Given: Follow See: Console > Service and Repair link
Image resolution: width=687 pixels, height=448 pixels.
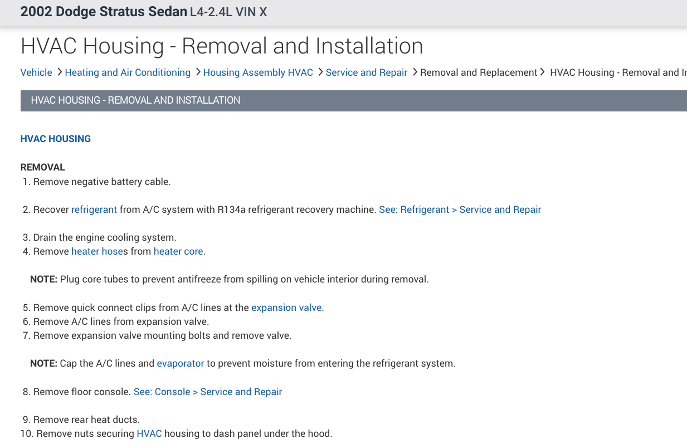Looking at the screenshot, I should (208, 392).
